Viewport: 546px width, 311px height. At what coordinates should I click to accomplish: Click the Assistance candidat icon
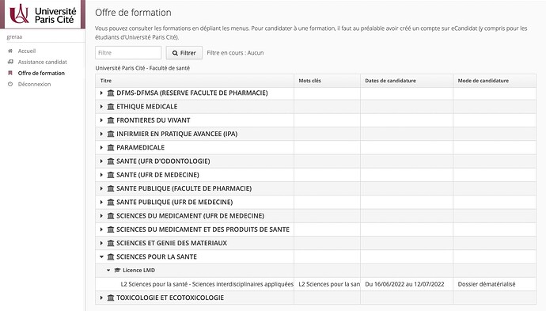[10, 62]
